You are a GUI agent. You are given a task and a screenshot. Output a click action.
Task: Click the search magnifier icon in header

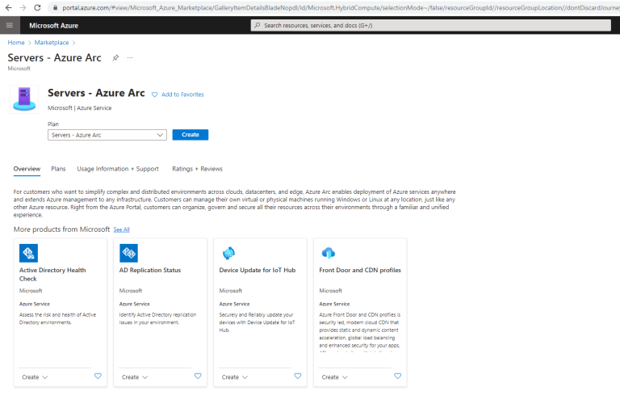258,25
